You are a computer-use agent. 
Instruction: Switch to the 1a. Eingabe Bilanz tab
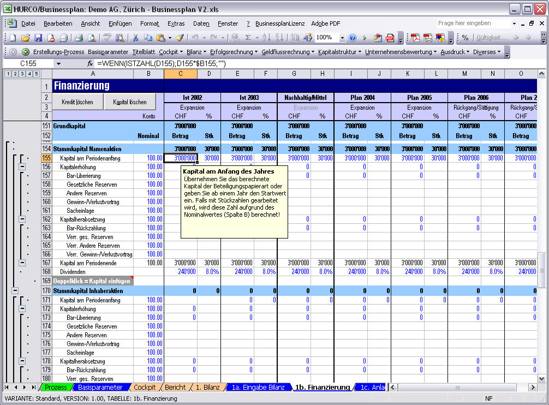(258, 387)
